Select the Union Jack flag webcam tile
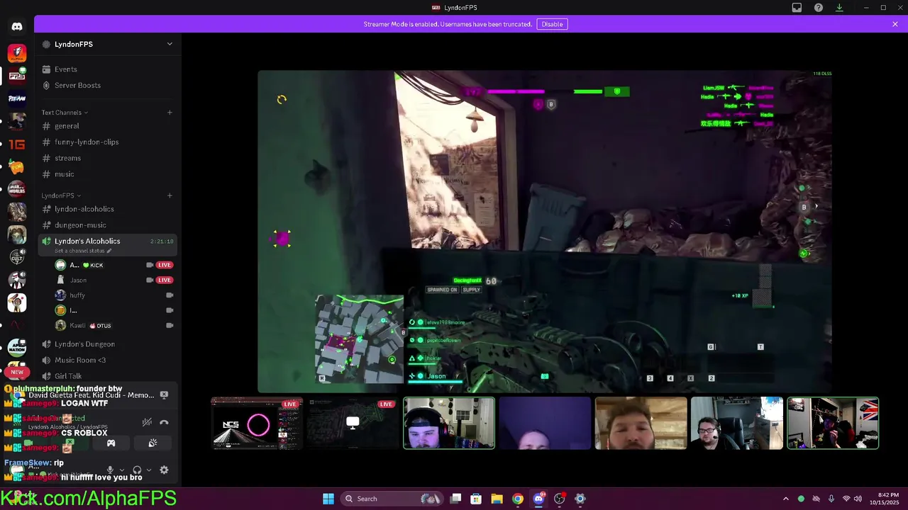Viewport: 908px width, 510px height. point(833,424)
